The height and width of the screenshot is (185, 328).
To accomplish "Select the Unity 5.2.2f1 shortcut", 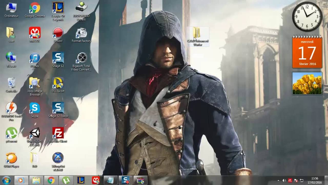I will click(35, 137).
